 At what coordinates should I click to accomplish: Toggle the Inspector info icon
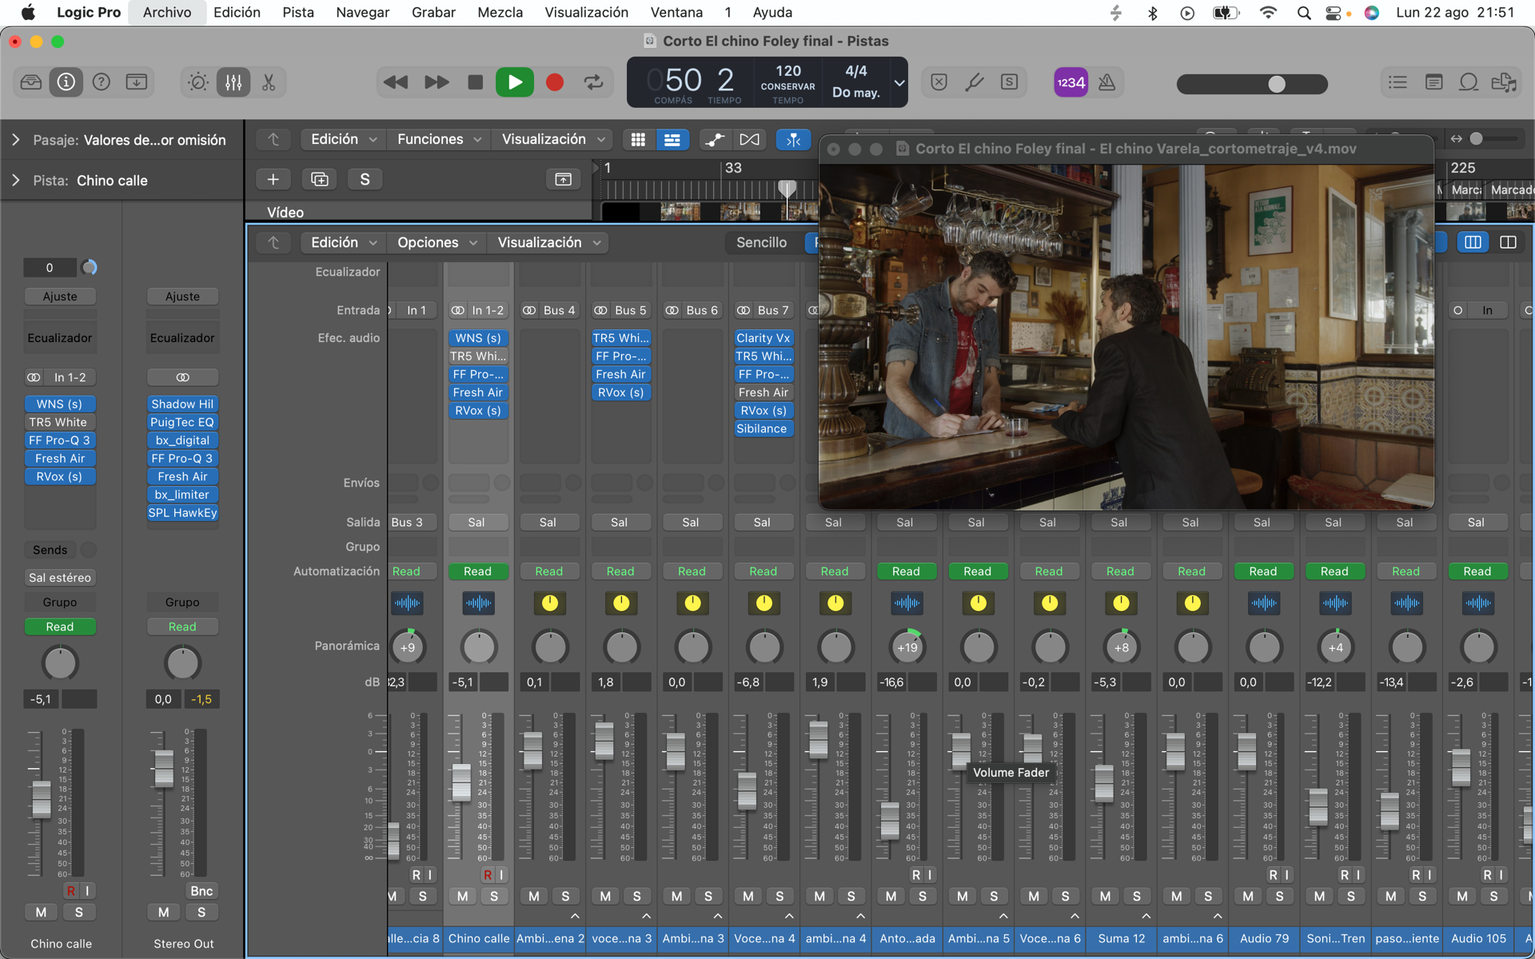click(x=66, y=82)
